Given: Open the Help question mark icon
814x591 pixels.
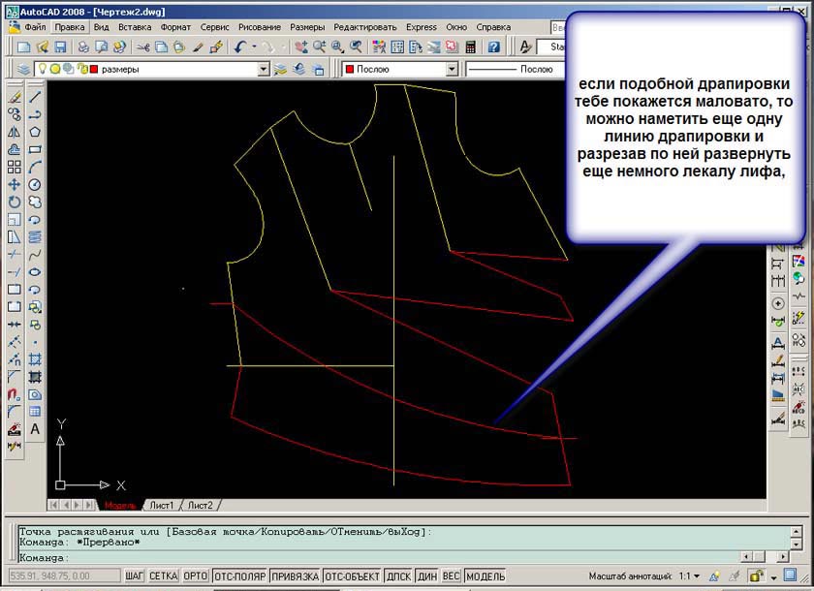Looking at the screenshot, I should point(494,47).
